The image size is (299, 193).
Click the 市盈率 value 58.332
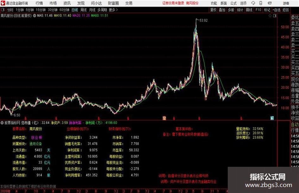[134, 150]
